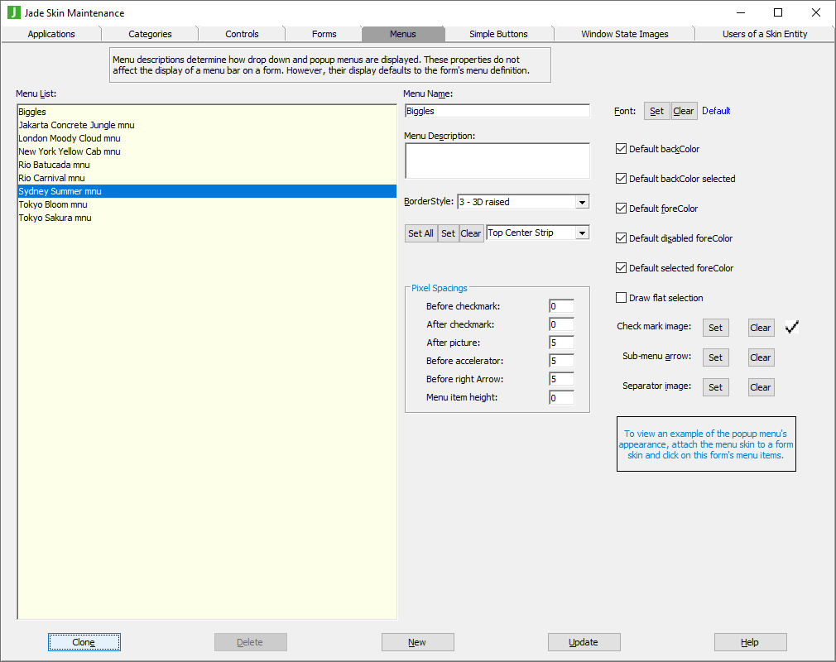
Task: Expand the Top Center Strip dropdown
Action: [582, 233]
